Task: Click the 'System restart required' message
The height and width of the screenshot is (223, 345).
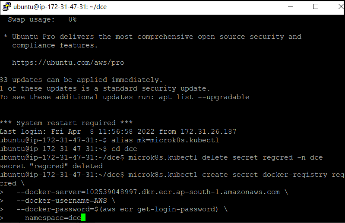Action: (x=66, y=123)
